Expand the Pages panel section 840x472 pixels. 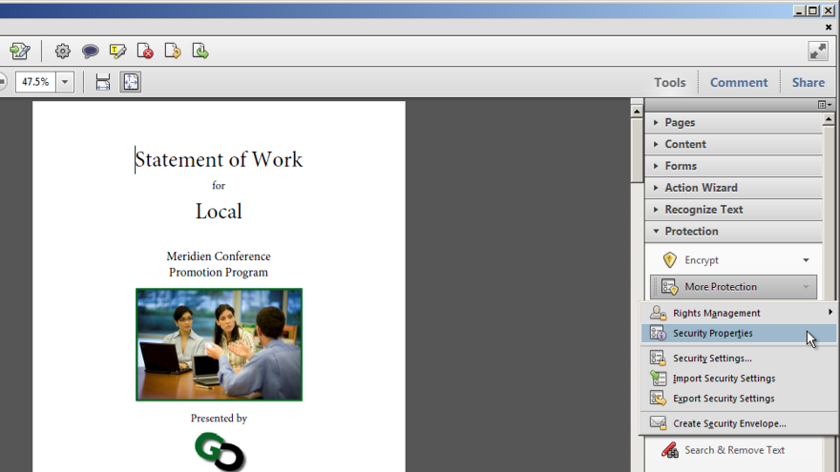733,123
